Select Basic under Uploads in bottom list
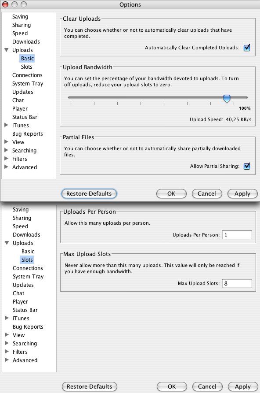This screenshot has height=393, width=260. coord(28,252)
